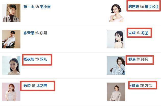Open actor link 关芯
Screen dimensions: 161x106
(27, 86)
